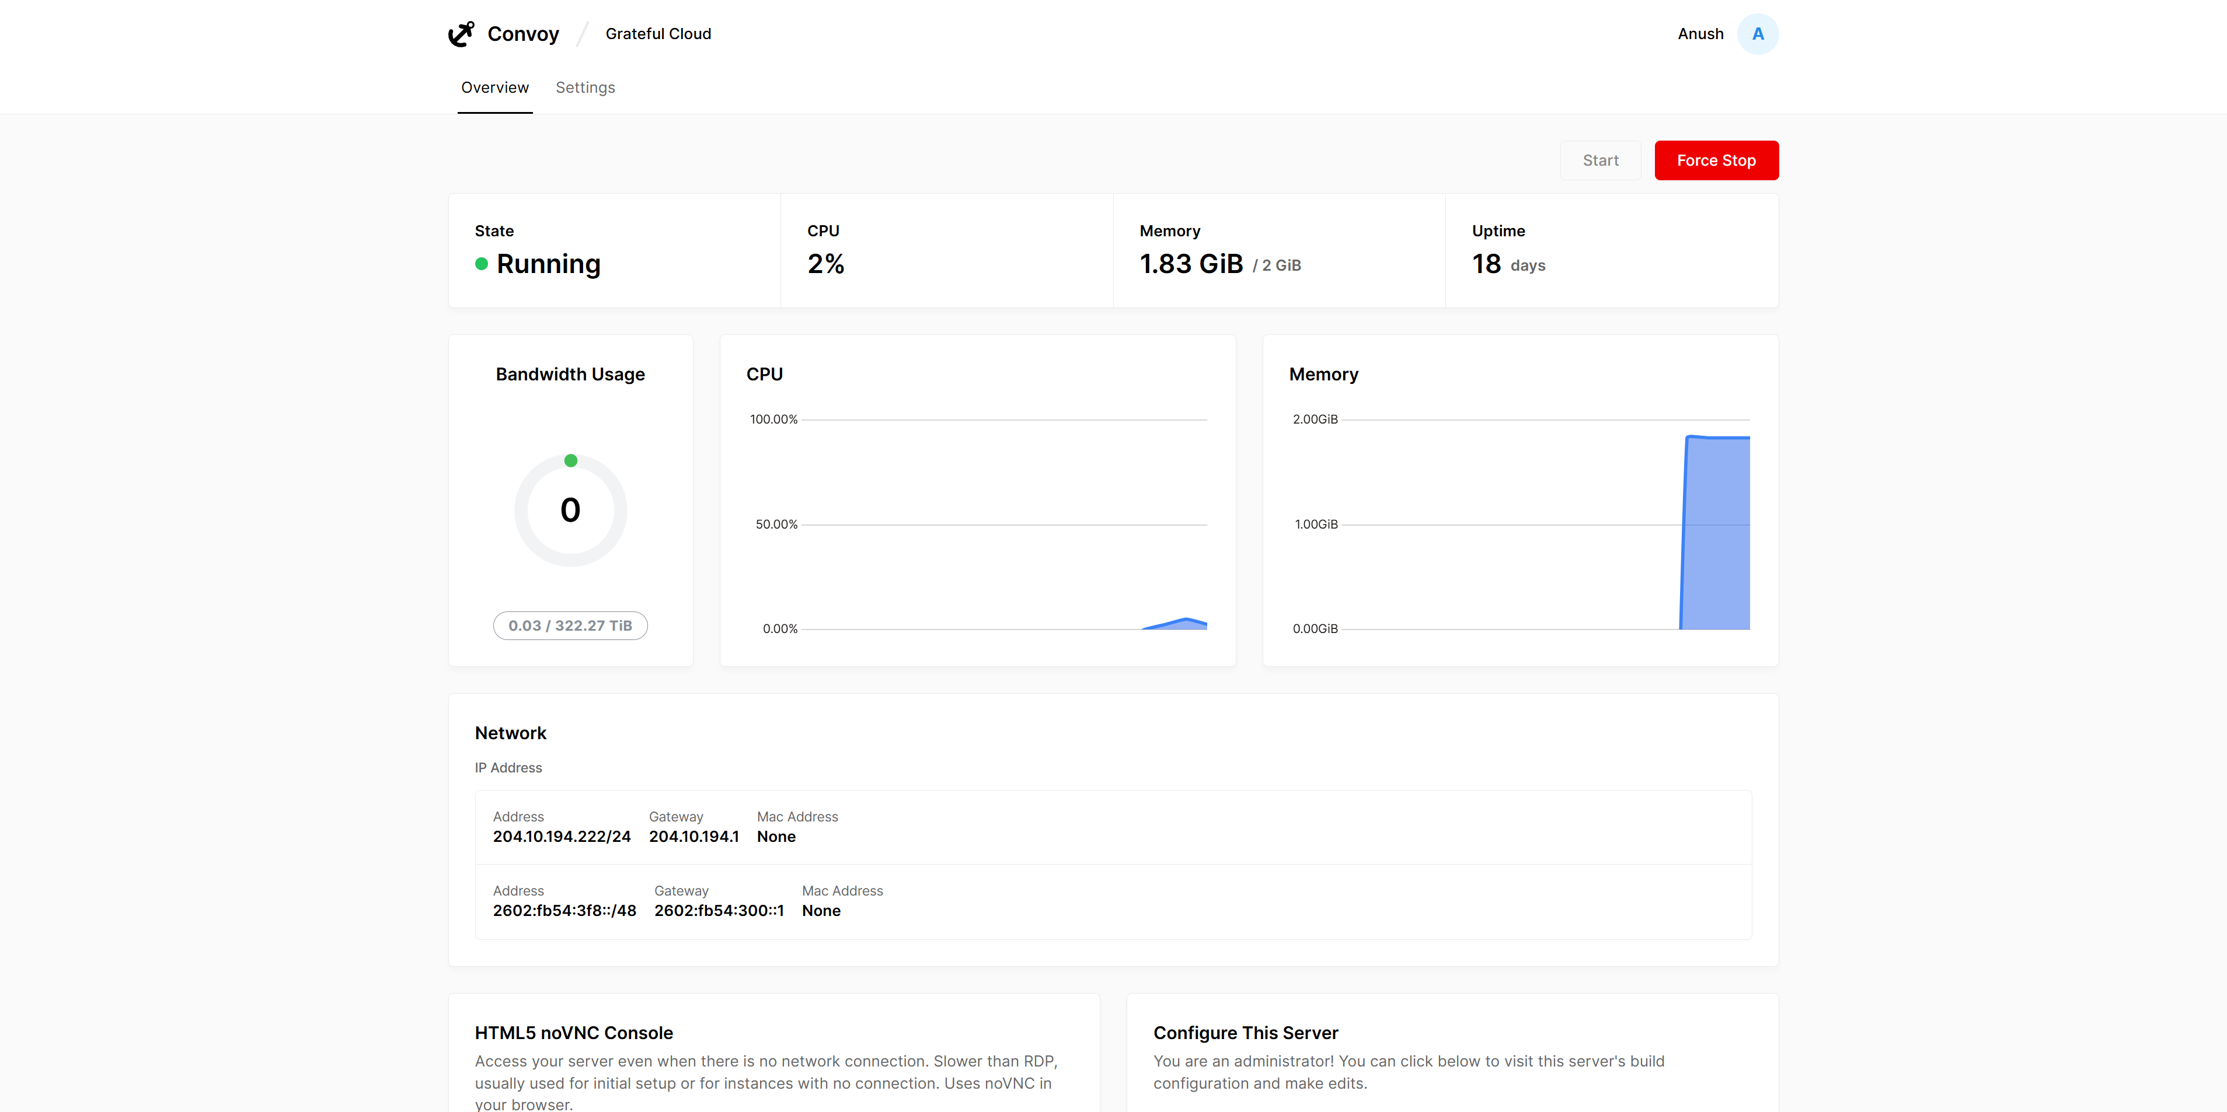
Task: Open the Anush user avatar menu
Action: click(1758, 34)
